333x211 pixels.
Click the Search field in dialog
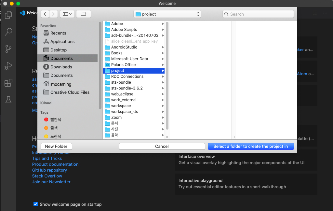coord(258,14)
